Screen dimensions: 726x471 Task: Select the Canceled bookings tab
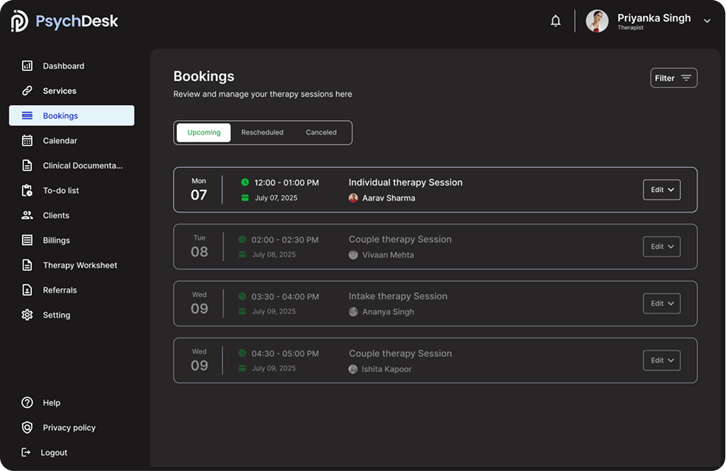click(x=321, y=132)
